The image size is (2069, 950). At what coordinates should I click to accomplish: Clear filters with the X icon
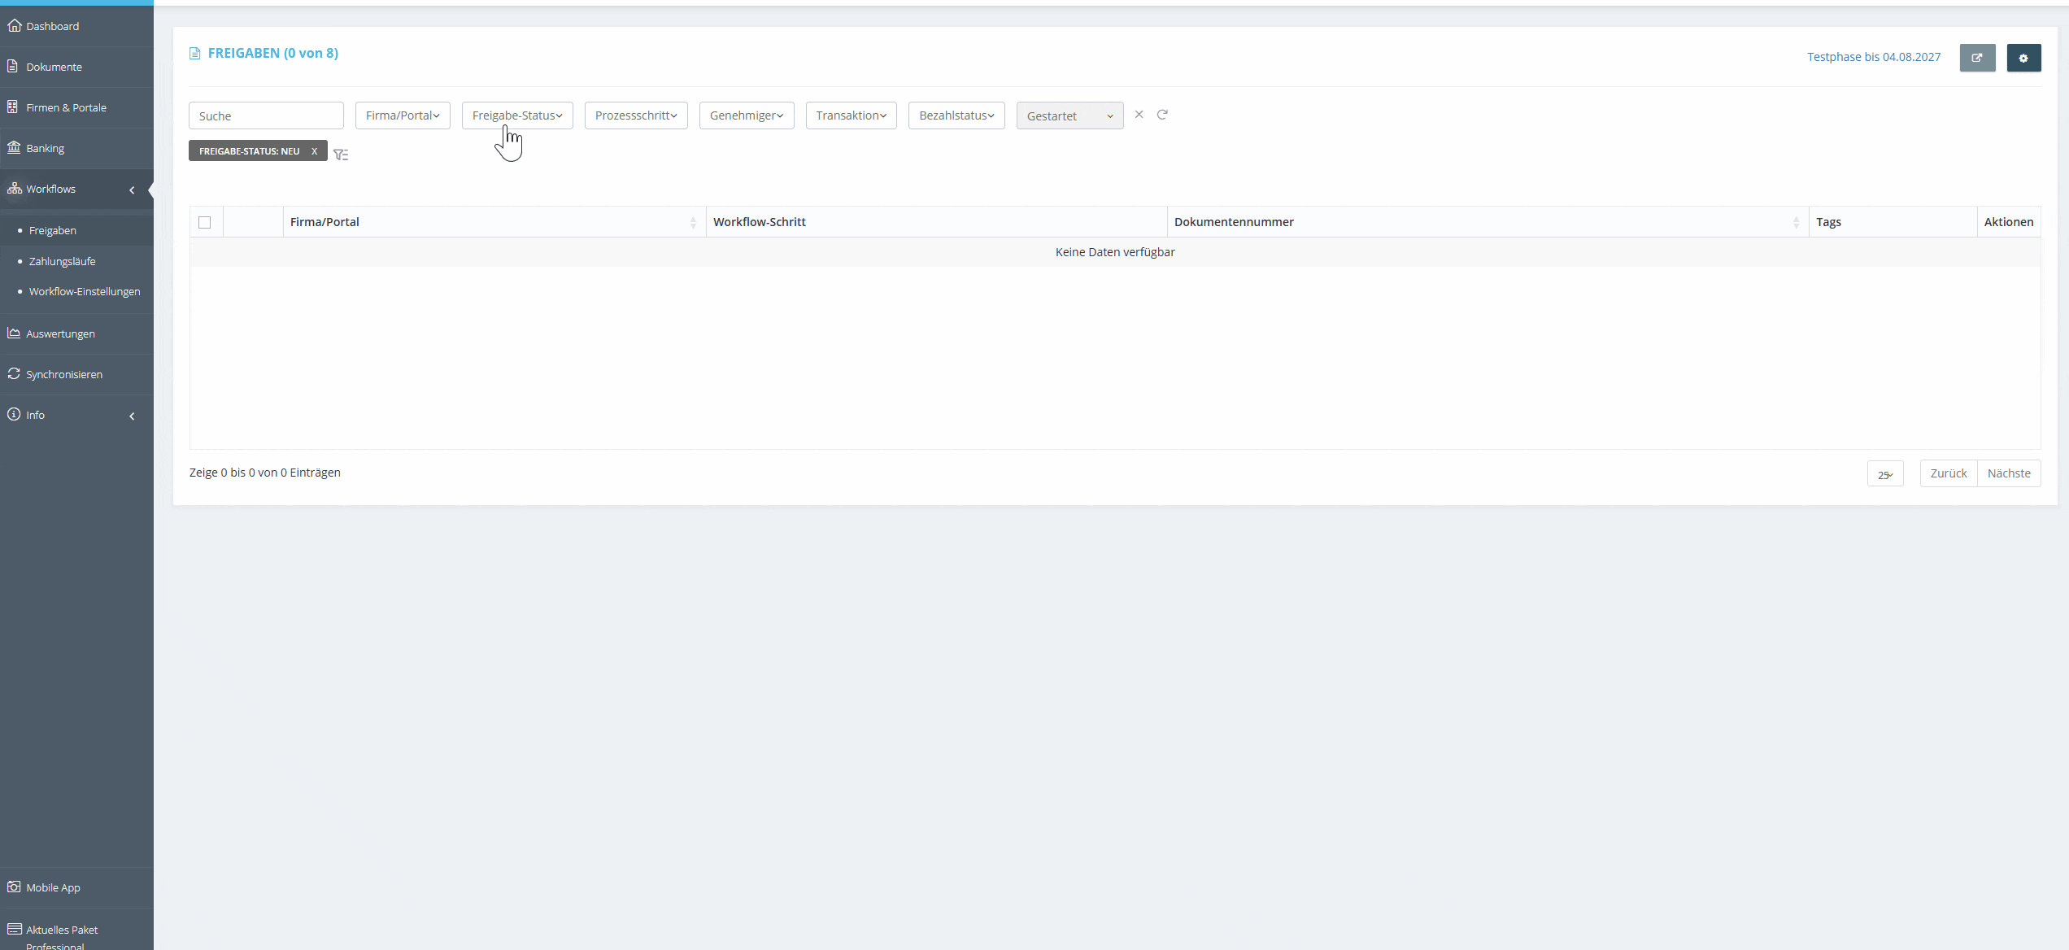pos(1139,115)
